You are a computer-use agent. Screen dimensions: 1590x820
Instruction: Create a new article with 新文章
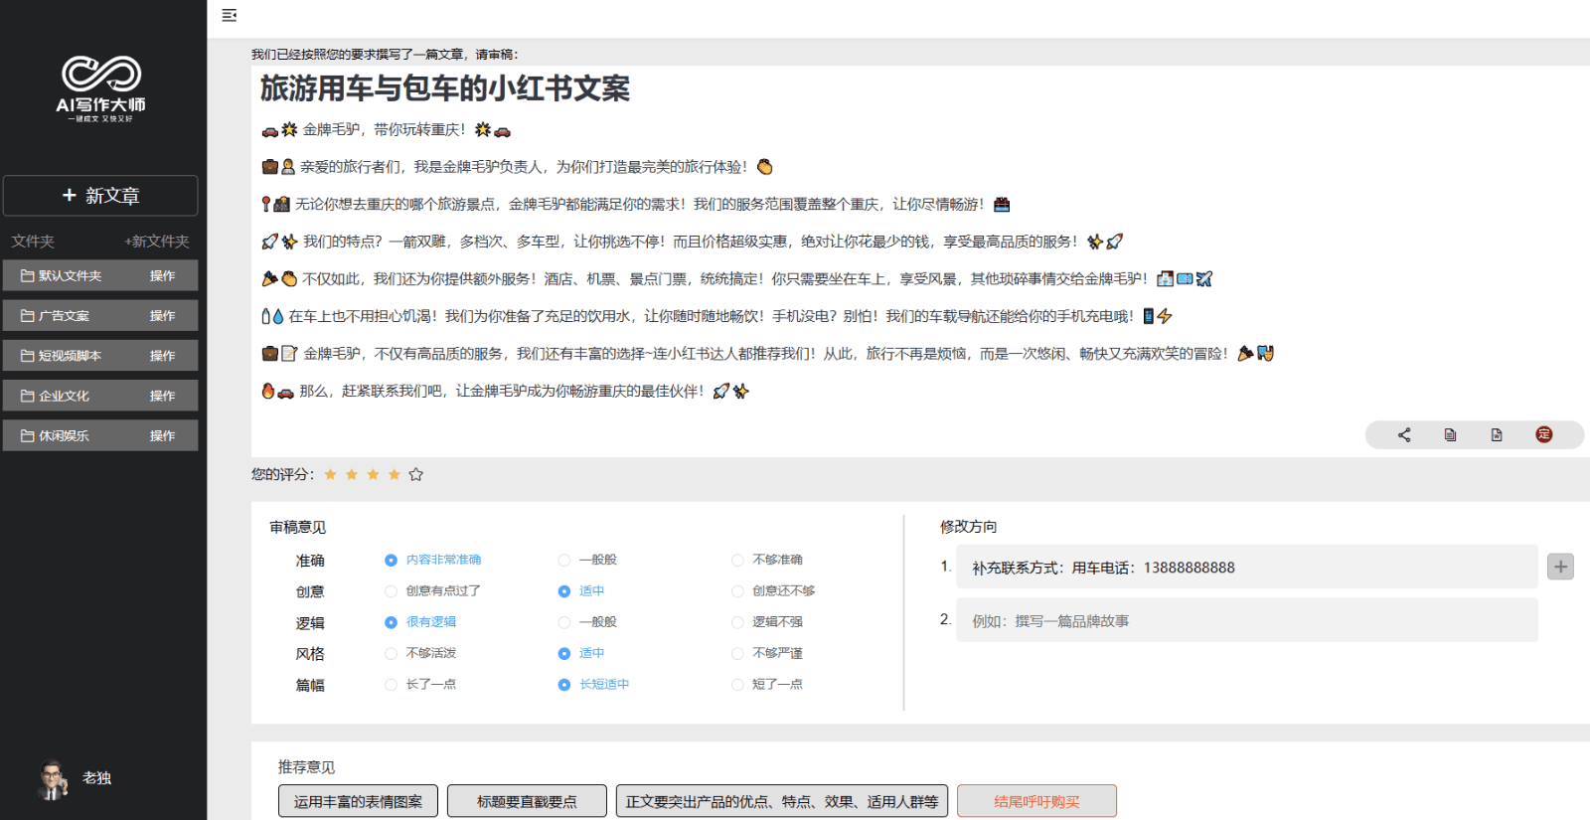tap(100, 196)
